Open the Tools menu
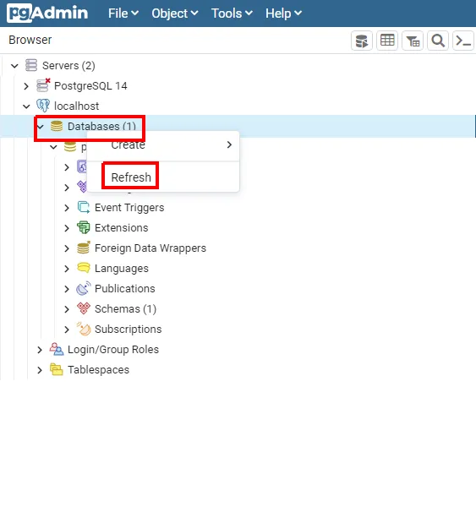Image resolution: width=476 pixels, height=523 pixels. (x=232, y=14)
